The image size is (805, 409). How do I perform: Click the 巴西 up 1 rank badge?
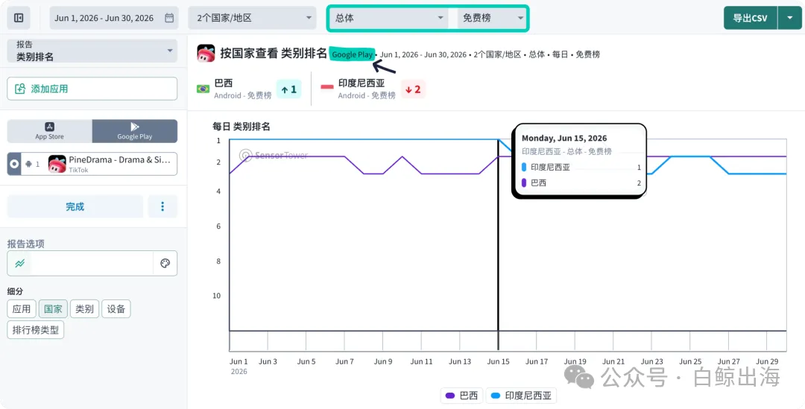[x=289, y=89]
